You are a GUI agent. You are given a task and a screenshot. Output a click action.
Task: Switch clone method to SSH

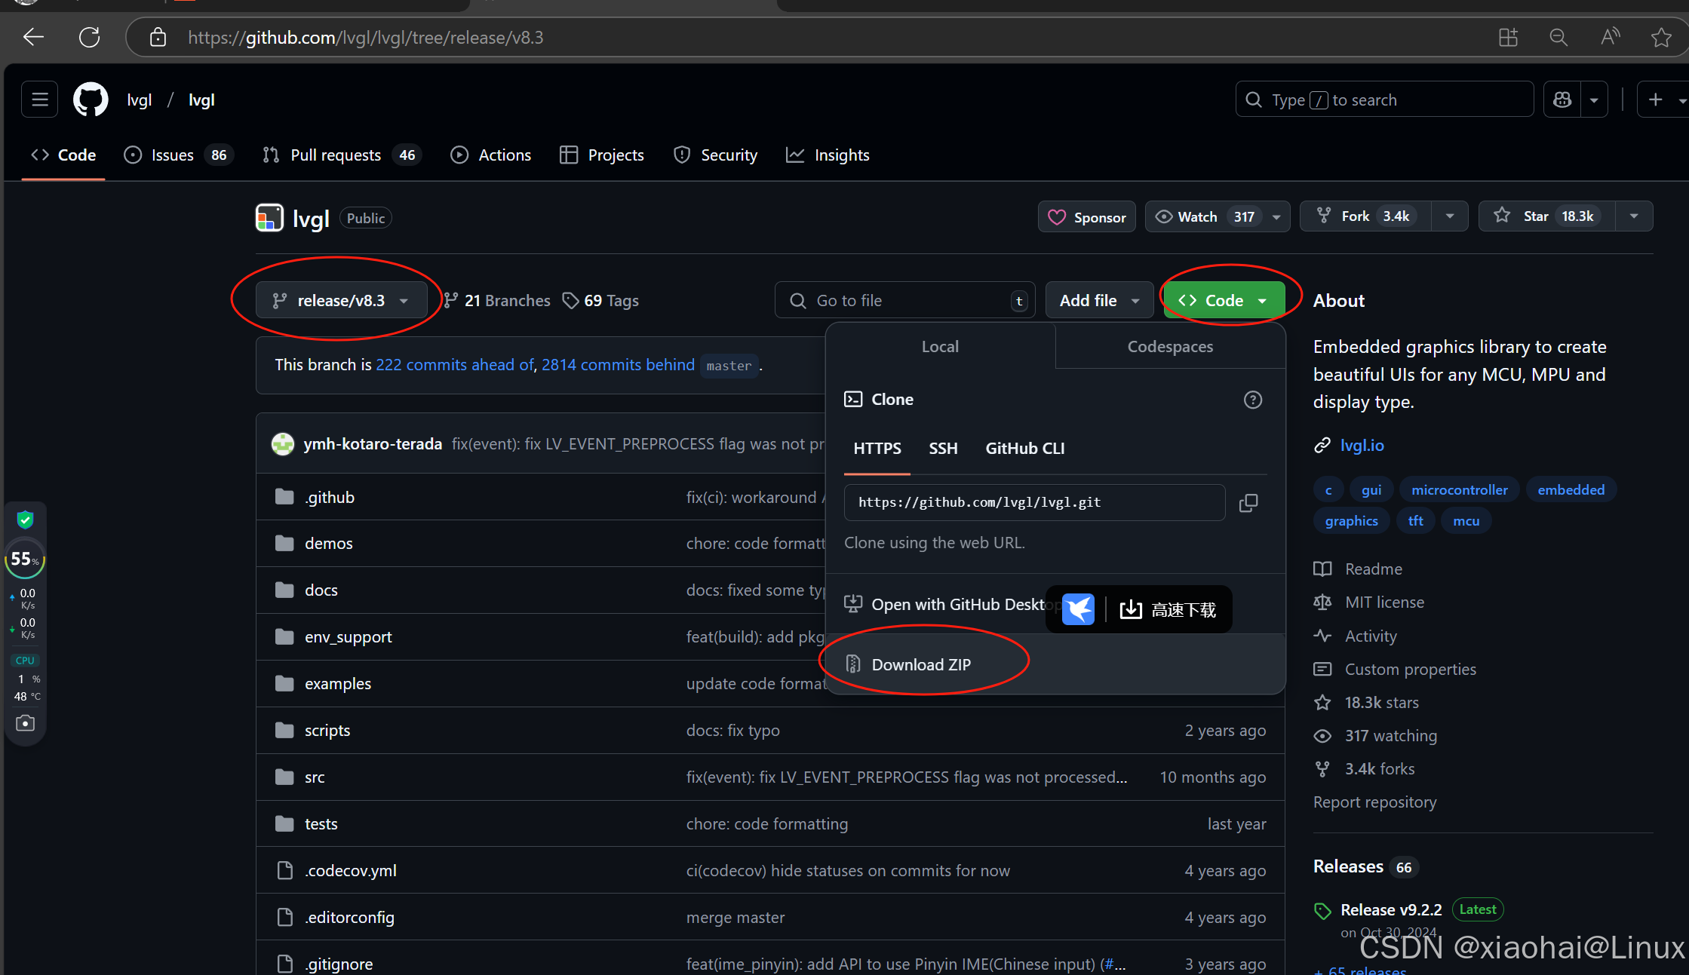click(943, 449)
